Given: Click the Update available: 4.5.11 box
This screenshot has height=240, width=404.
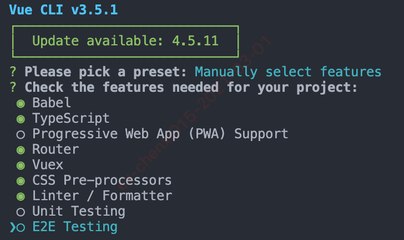Looking at the screenshot, I should pos(125,41).
